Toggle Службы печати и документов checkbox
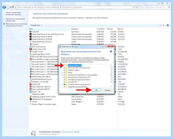Viewport: 173px width, 139px height. [64, 84]
